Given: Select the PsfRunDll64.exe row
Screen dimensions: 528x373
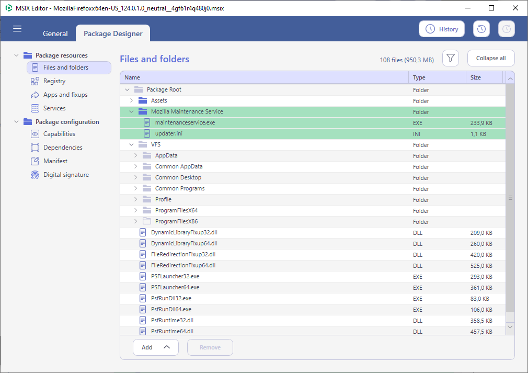Looking at the screenshot, I should (x=313, y=309).
